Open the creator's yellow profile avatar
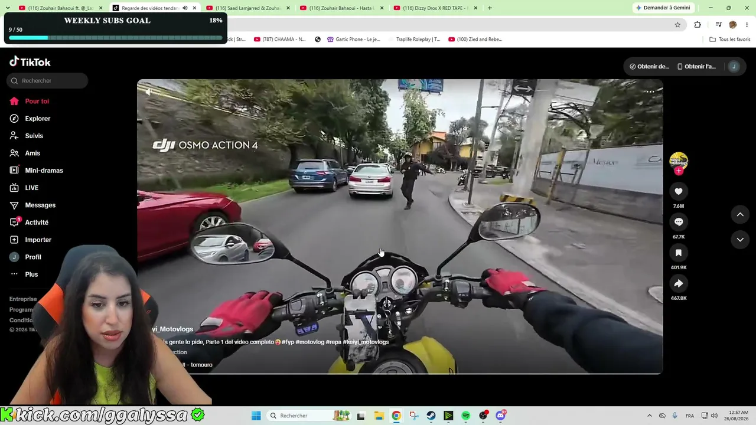756x425 pixels. [679, 161]
